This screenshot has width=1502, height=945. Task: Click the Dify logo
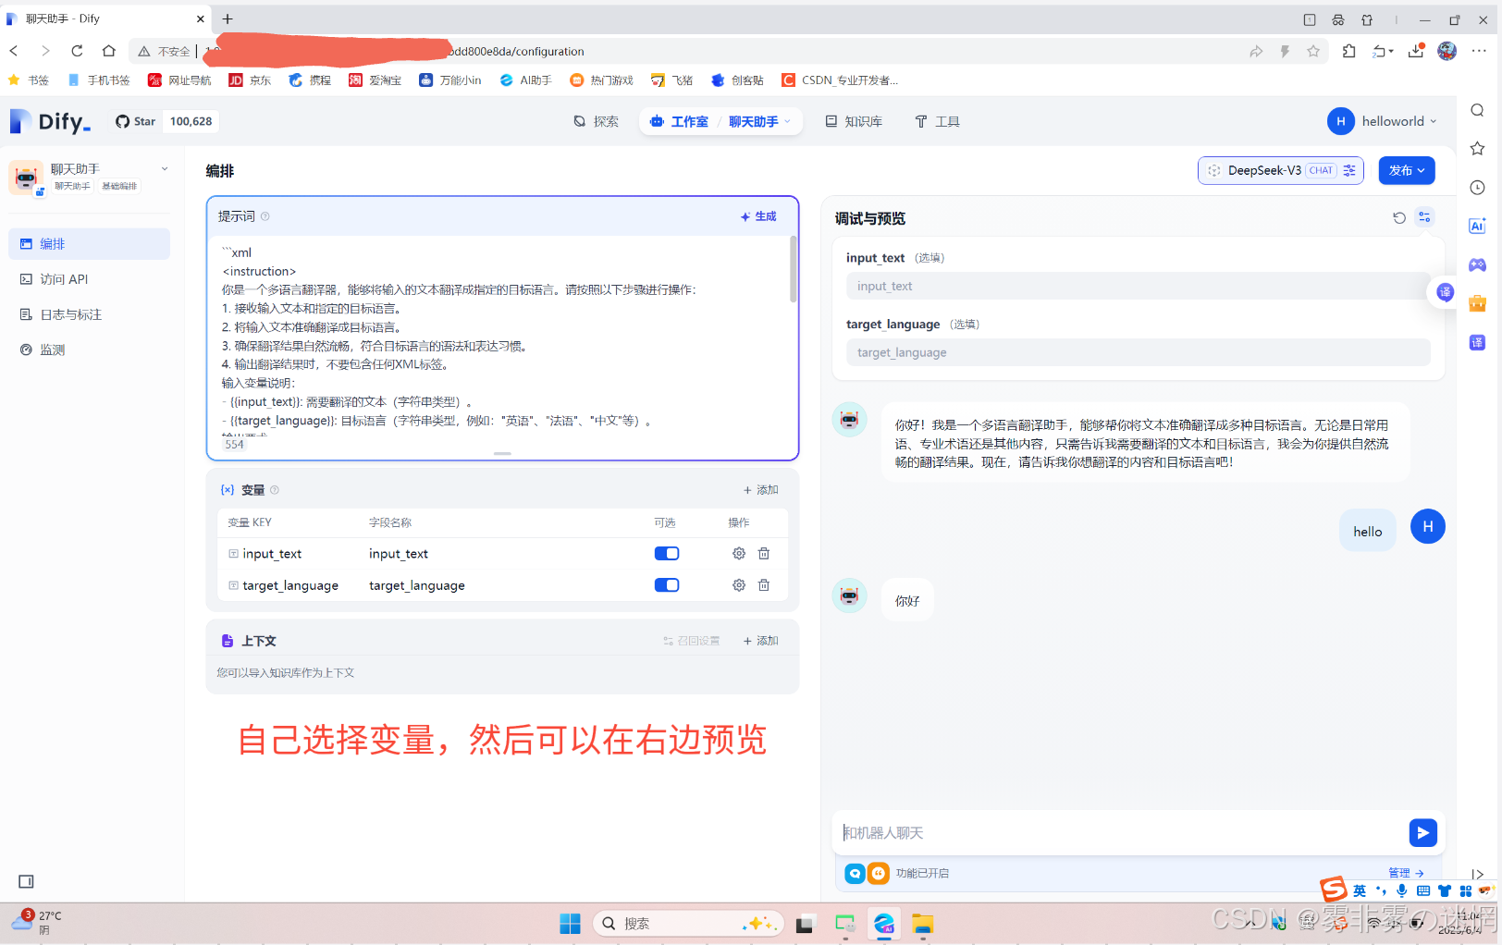click(x=50, y=121)
